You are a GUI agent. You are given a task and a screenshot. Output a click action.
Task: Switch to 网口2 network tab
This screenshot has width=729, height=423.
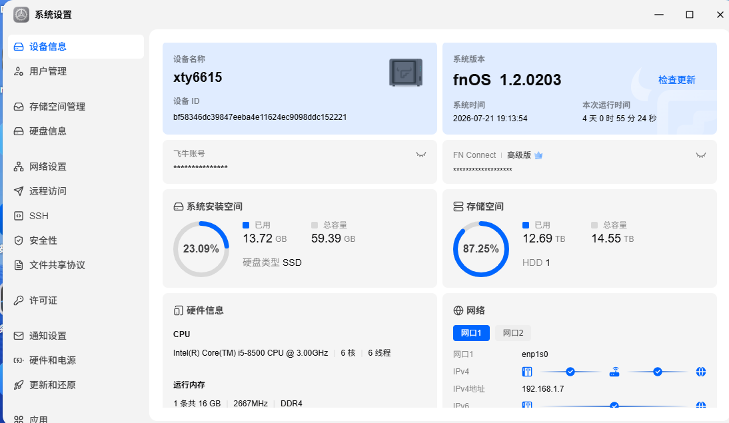[513, 333]
